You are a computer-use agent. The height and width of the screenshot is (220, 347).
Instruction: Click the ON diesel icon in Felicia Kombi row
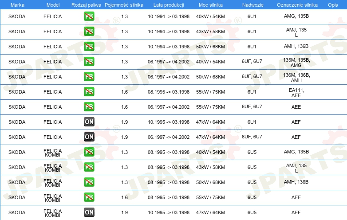tap(89, 212)
